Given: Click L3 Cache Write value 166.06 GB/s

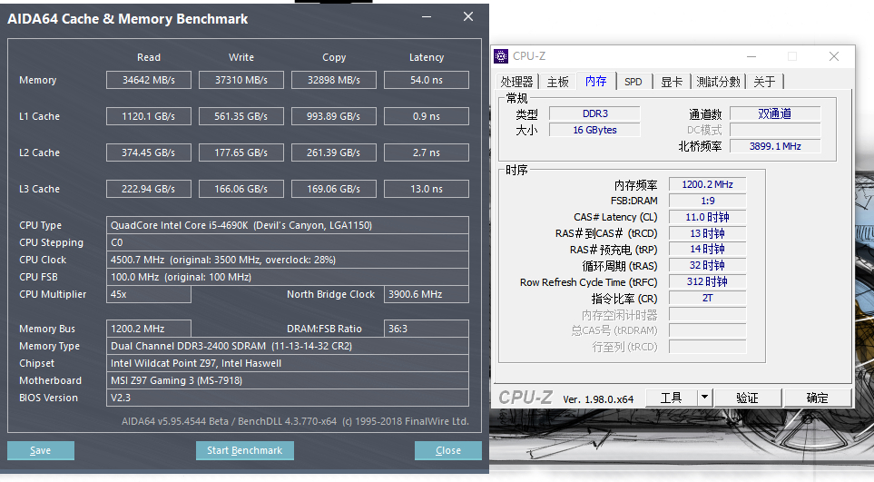Looking at the screenshot, I should 241,188.
